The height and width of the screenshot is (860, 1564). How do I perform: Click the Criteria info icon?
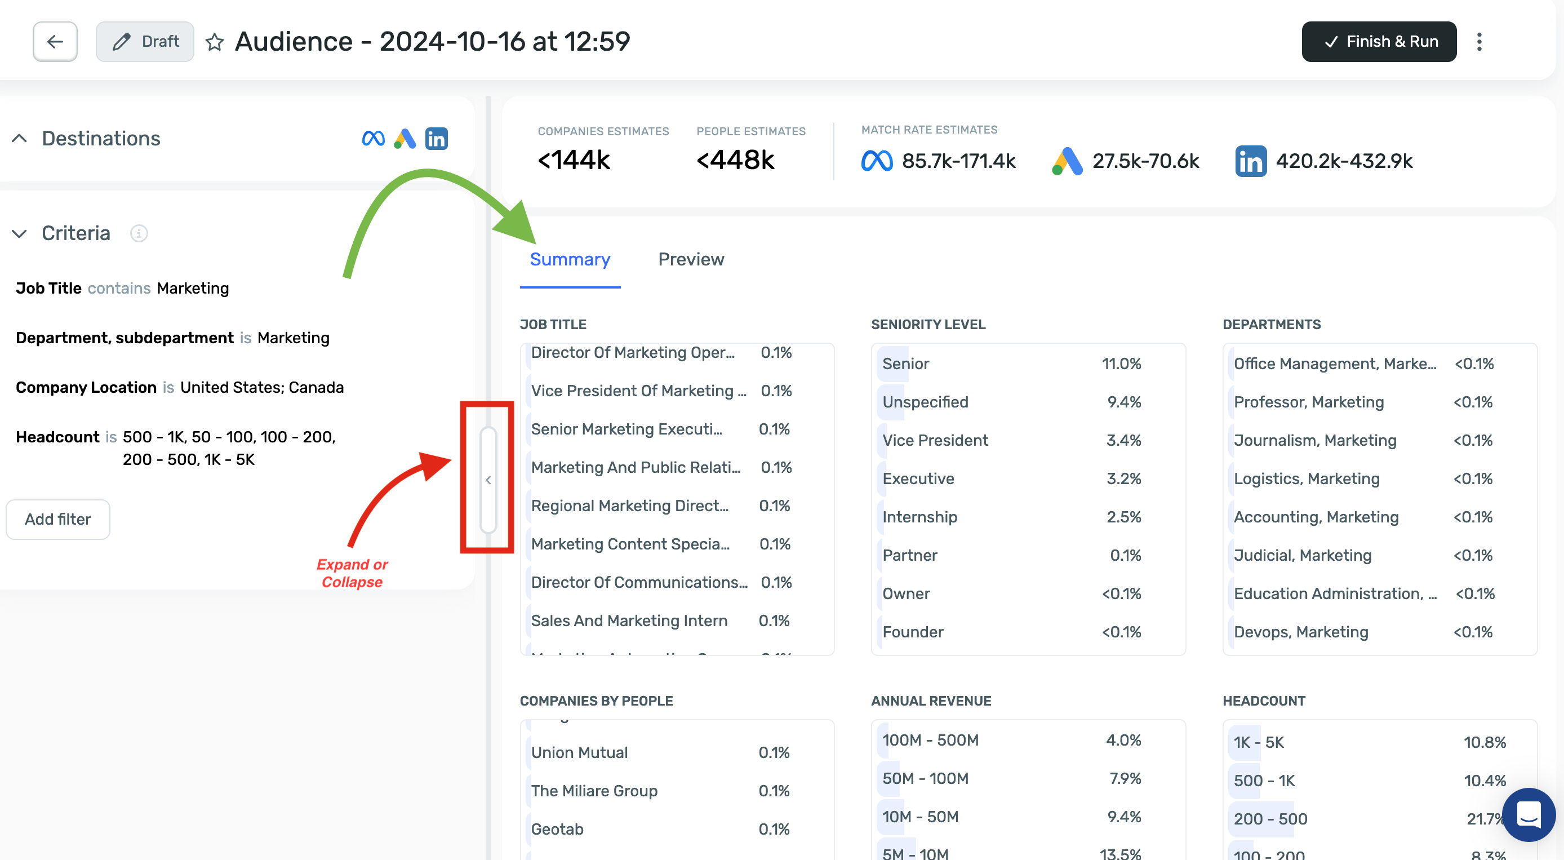139,233
